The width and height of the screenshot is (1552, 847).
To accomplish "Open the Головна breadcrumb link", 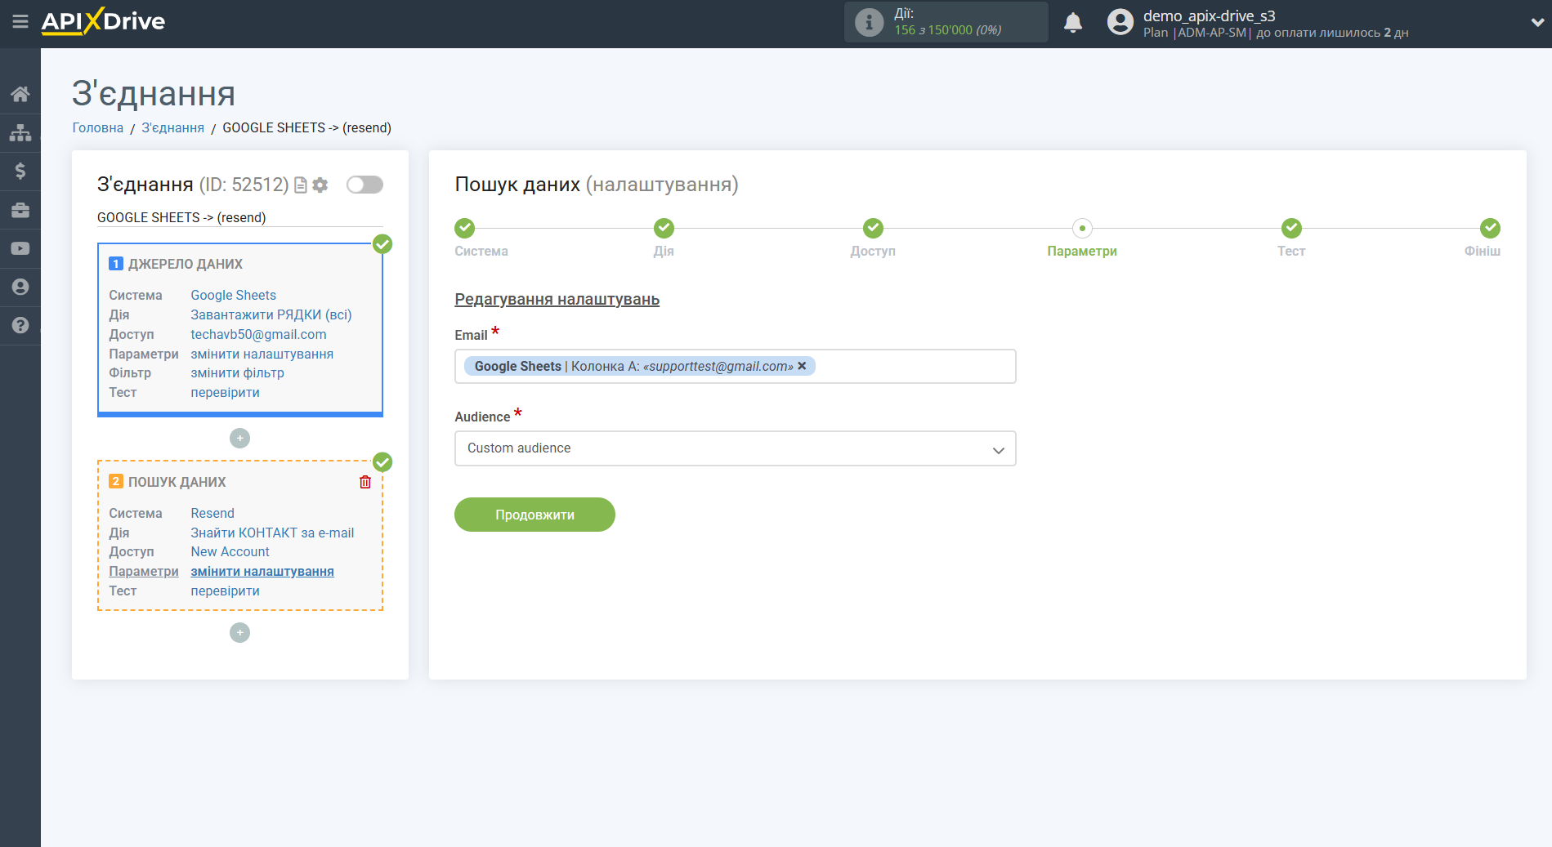I will pos(97,127).
